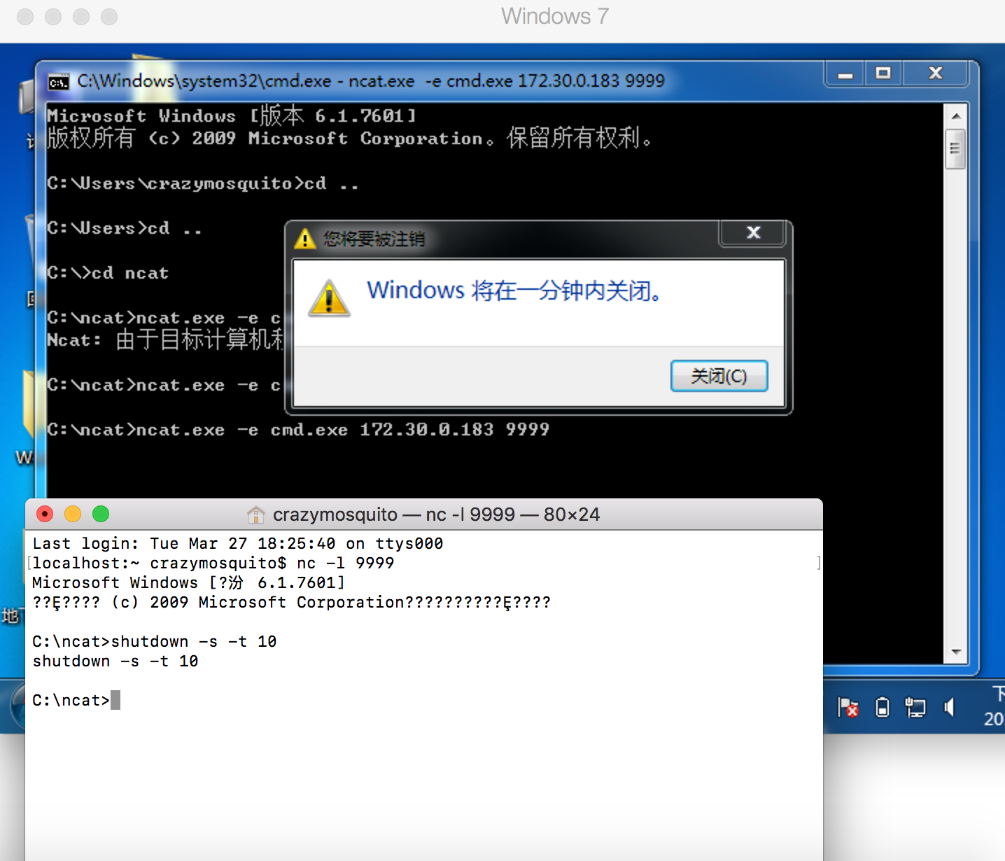The width and height of the screenshot is (1005, 861).
Task: Click 'Last login: Tue Mar 27' line
Action: 238,544
